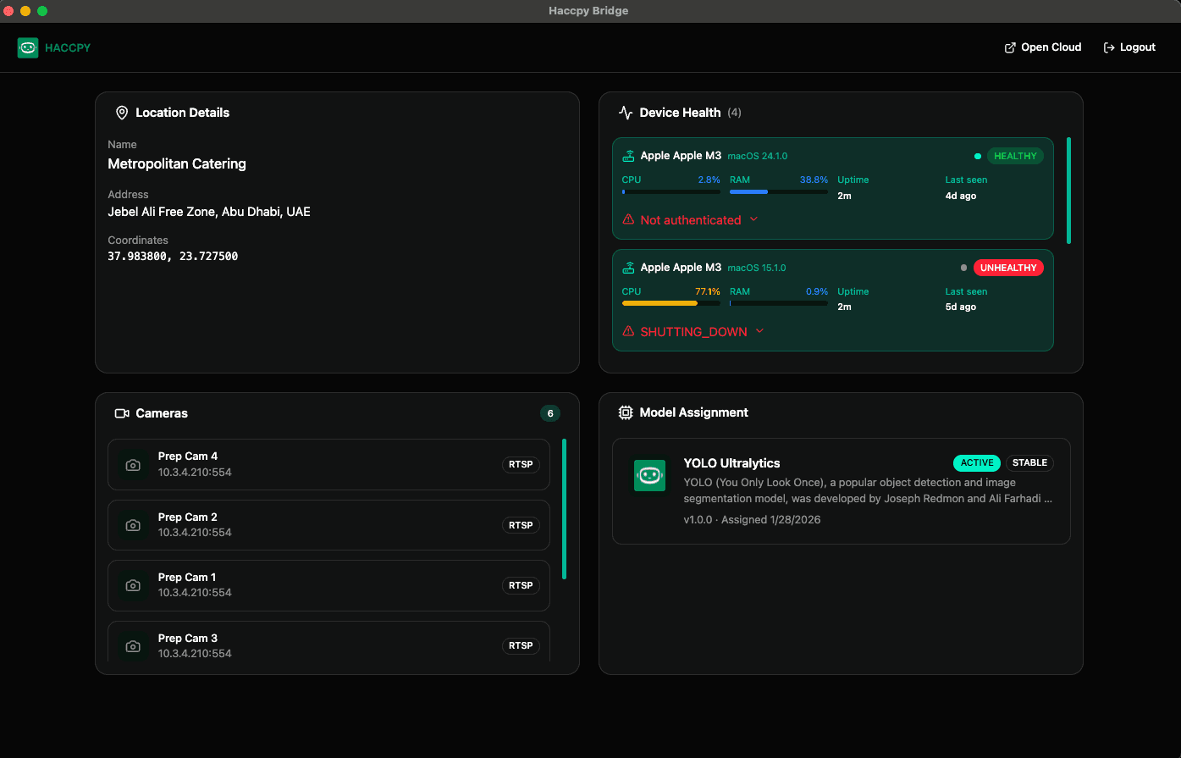
Task: Toggle the HEALTHY status badge
Action: [x=1015, y=156]
